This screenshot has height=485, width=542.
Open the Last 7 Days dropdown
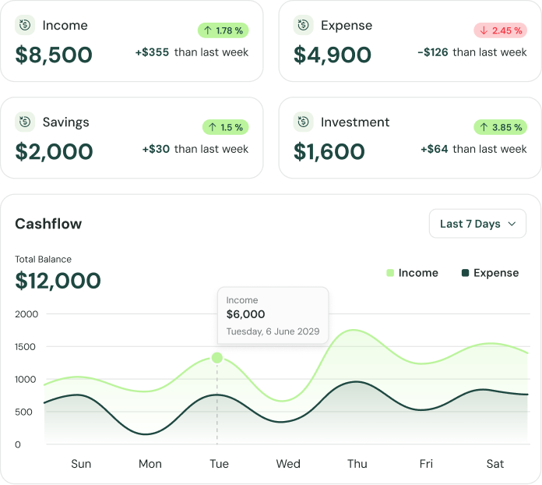click(x=477, y=224)
